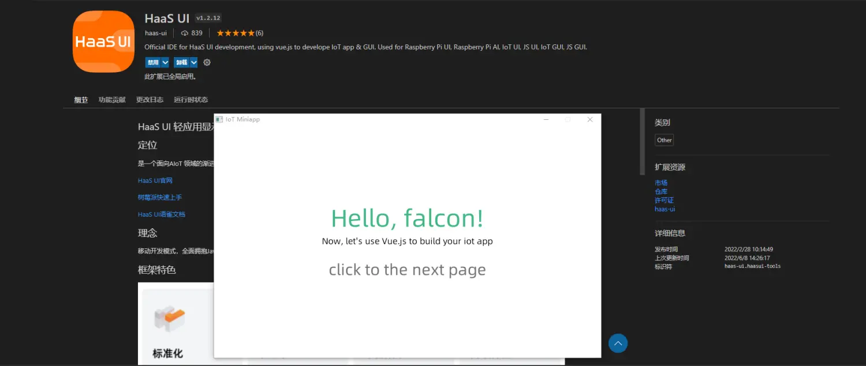Click the 'Hello, falcon!' heading in Miniapp
The height and width of the screenshot is (366, 866).
click(x=407, y=218)
